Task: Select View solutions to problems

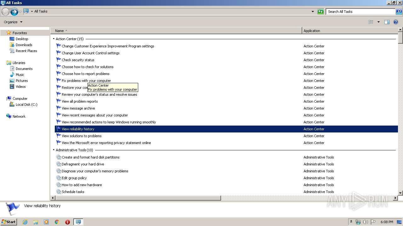Action: [x=82, y=136]
